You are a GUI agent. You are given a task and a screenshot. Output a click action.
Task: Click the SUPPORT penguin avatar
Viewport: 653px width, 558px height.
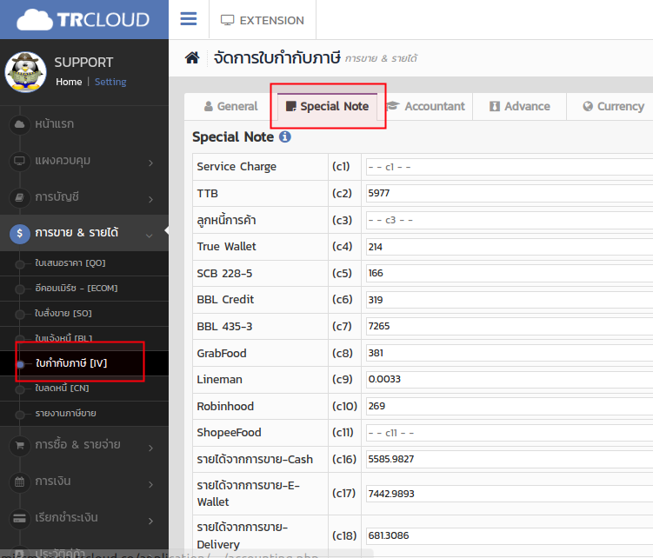pyautogui.click(x=25, y=72)
